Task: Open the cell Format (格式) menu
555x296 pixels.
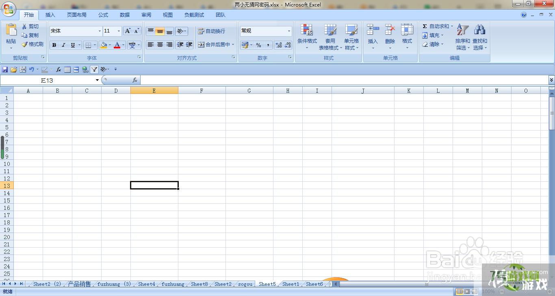Action: (407, 37)
